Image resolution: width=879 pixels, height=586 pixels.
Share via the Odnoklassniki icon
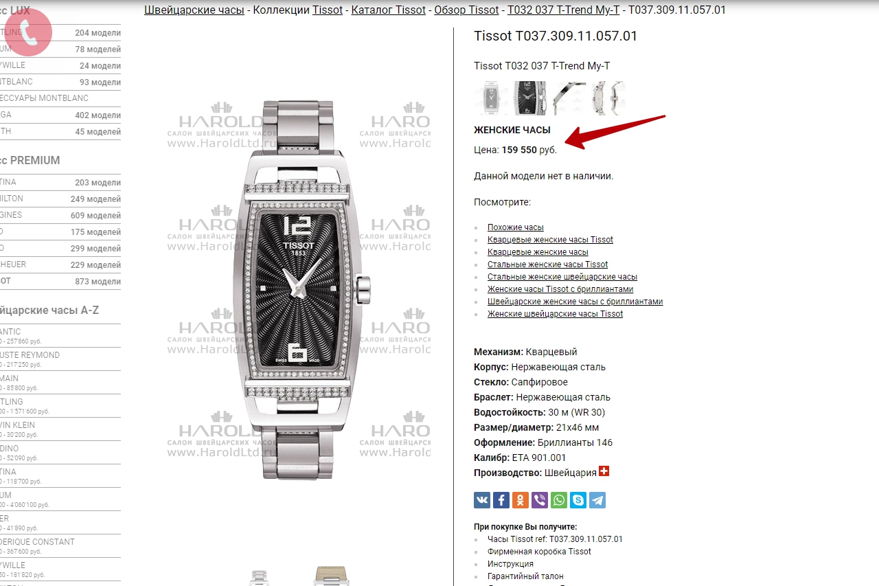coord(521,500)
